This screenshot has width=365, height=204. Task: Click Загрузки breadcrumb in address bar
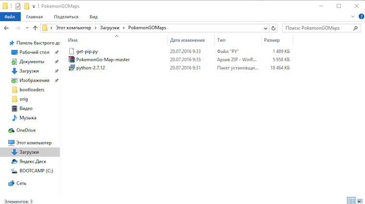109,28
